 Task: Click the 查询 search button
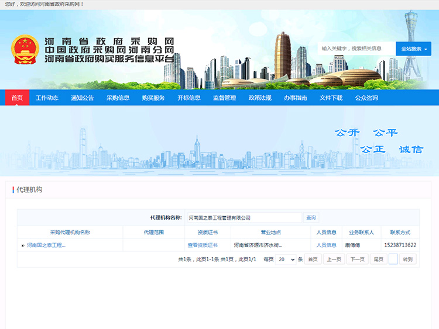(x=311, y=218)
